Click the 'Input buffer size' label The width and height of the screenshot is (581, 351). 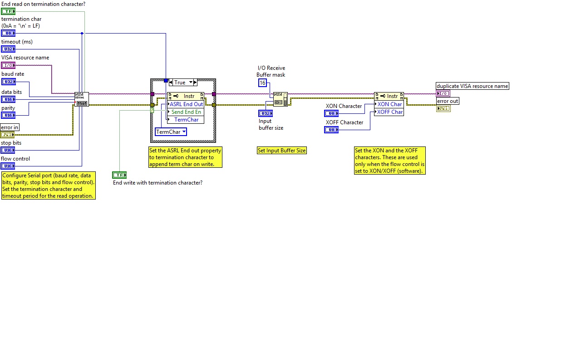click(x=271, y=124)
